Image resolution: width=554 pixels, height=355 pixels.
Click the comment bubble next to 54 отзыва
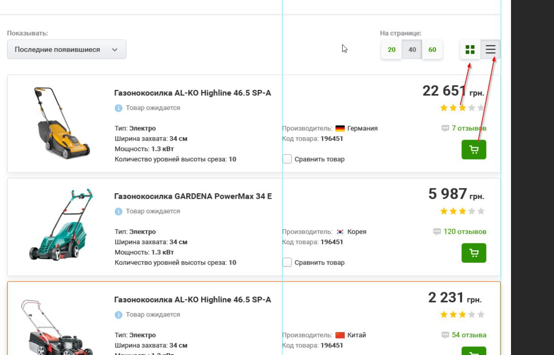click(445, 335)
